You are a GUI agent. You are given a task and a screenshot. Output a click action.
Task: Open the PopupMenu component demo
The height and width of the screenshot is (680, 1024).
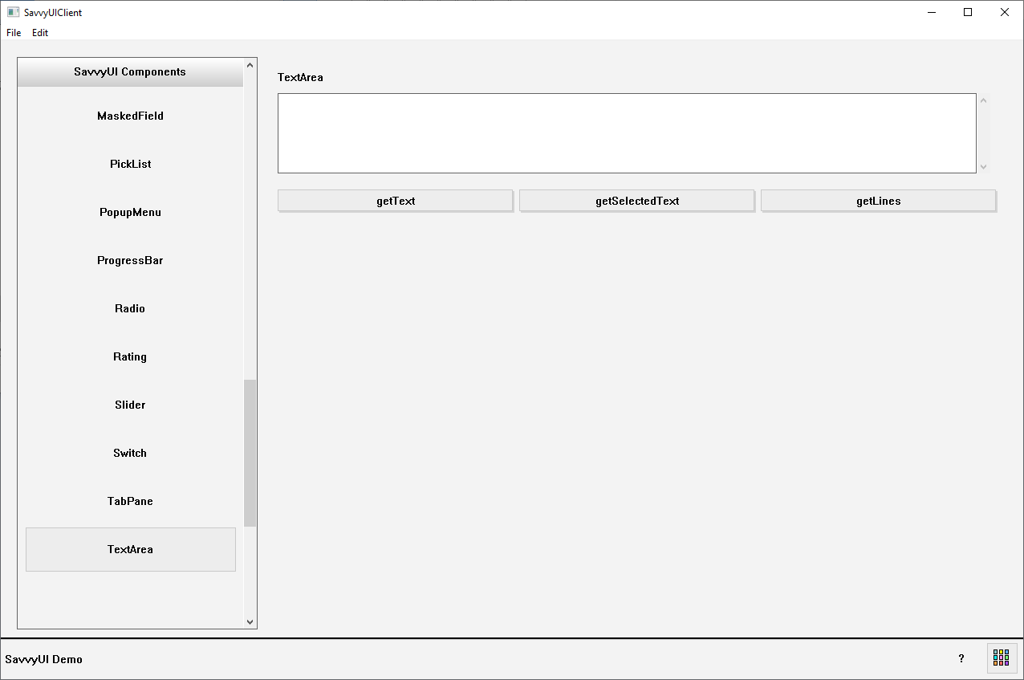pos(130,212)
